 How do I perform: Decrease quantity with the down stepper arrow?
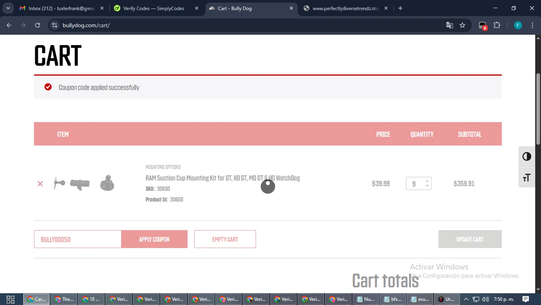click(x=427, y=186)
